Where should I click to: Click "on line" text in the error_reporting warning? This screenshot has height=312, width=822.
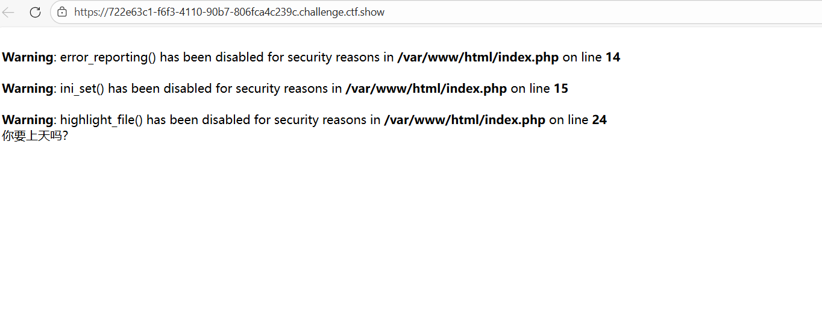[x=582, y=57]
